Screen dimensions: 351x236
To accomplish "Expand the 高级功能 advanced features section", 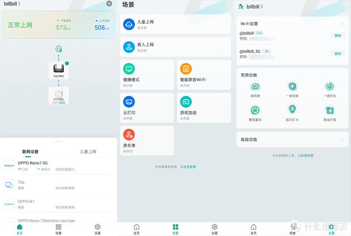I will pos(292,139).
